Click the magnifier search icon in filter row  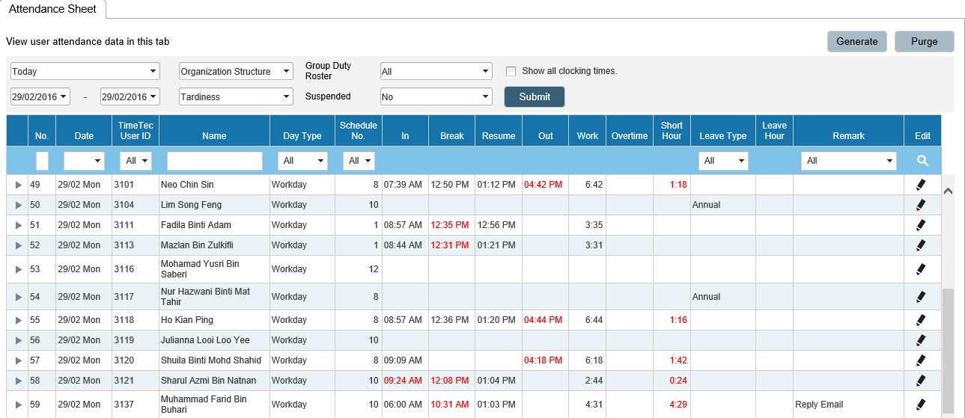click(x=922, y=161)
